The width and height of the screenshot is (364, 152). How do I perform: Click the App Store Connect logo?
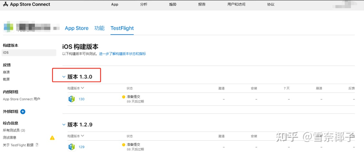(27, 5)
